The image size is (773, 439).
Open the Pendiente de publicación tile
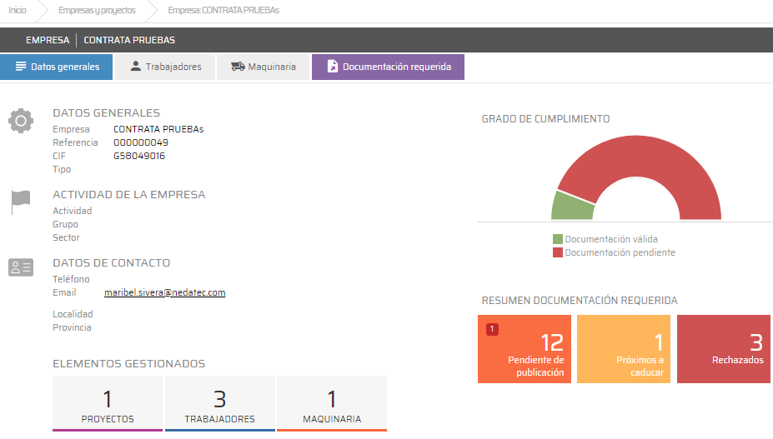525,349
